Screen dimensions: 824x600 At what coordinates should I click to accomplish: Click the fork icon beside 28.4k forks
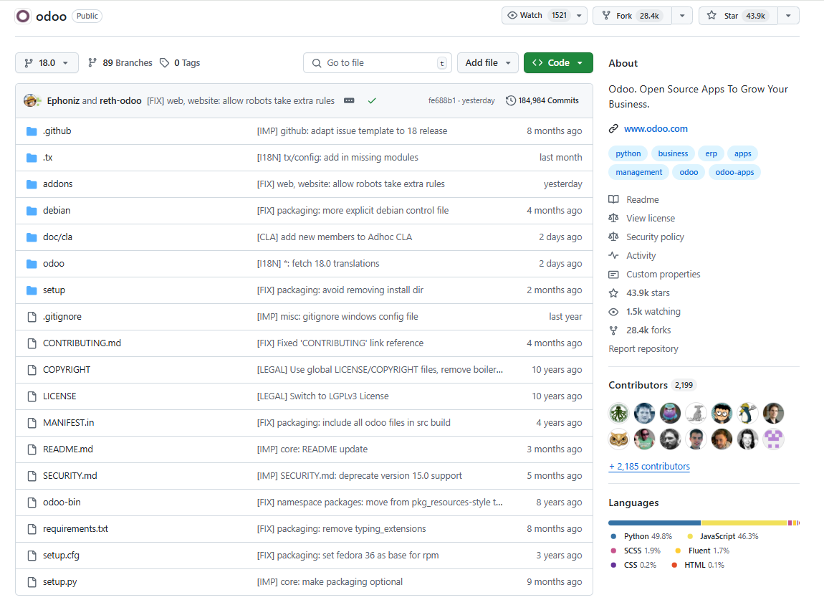[x=613, y=330]
